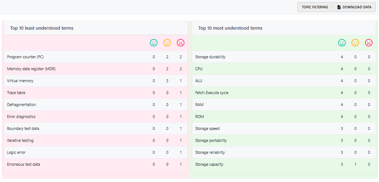
Task: Select the Memory data register (MDR) term
Action: (31, 69)
